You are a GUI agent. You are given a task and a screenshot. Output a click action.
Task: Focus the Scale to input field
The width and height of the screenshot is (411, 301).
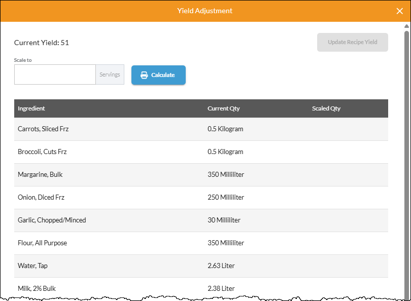(x=55, y=74)
